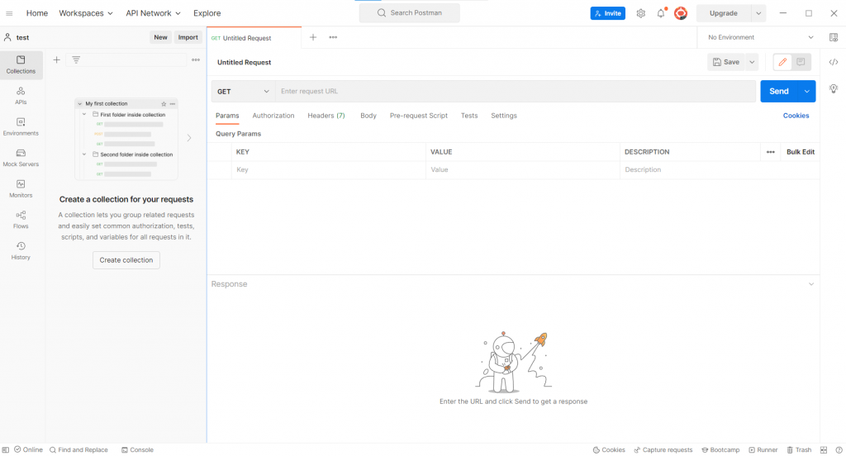846x456 pixels.
Task: Open the History sidebar panel
Action: 21,251
